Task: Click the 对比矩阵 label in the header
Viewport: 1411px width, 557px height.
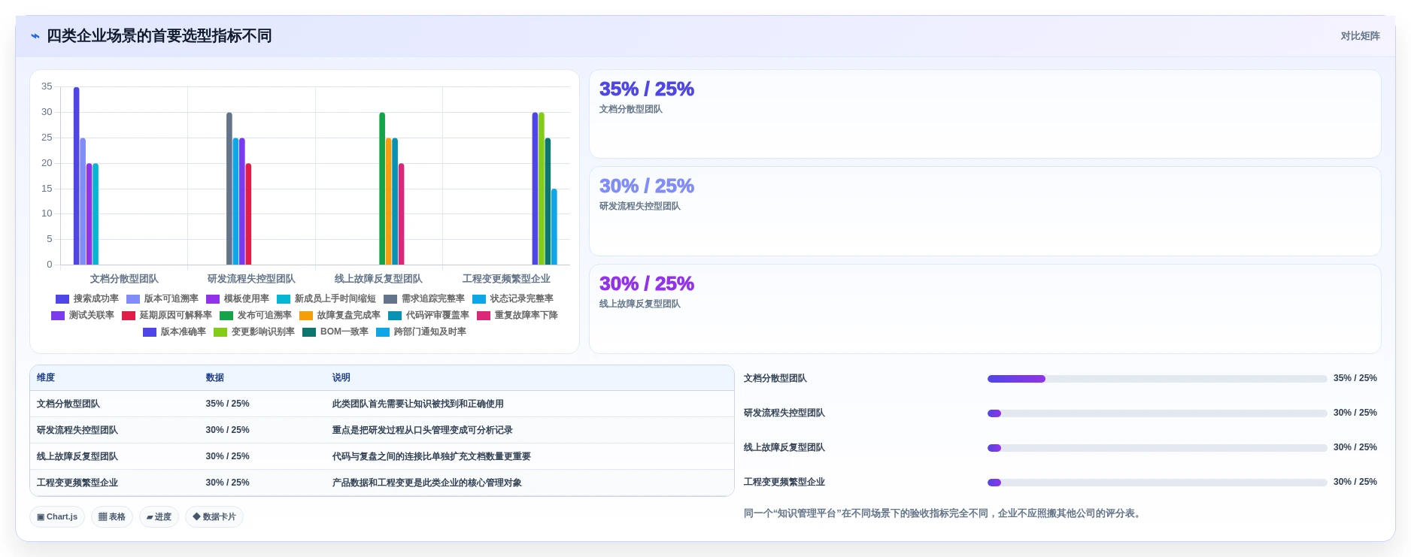Action: tap(1360, 36)
